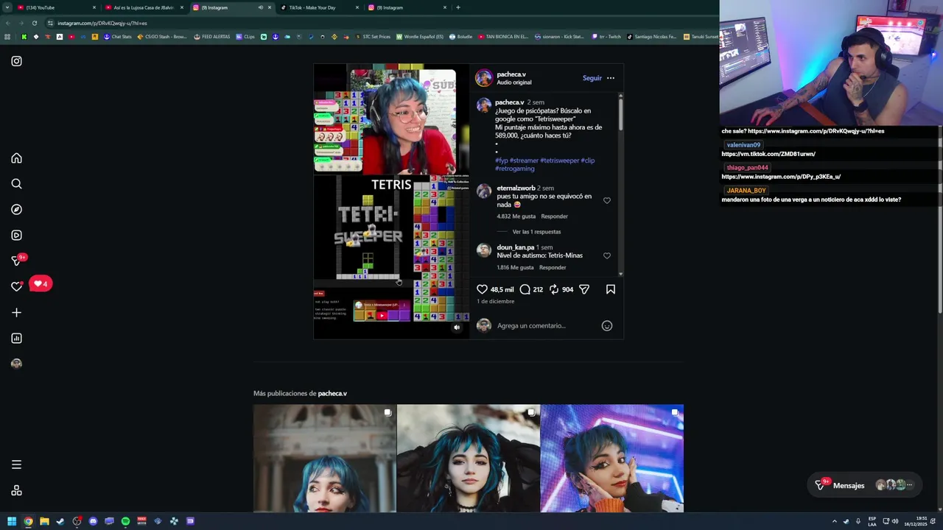View the post's 48,5 mil likes count
Image resolution: width=943 pixels, height=530 pixels.
pos(502,289)
